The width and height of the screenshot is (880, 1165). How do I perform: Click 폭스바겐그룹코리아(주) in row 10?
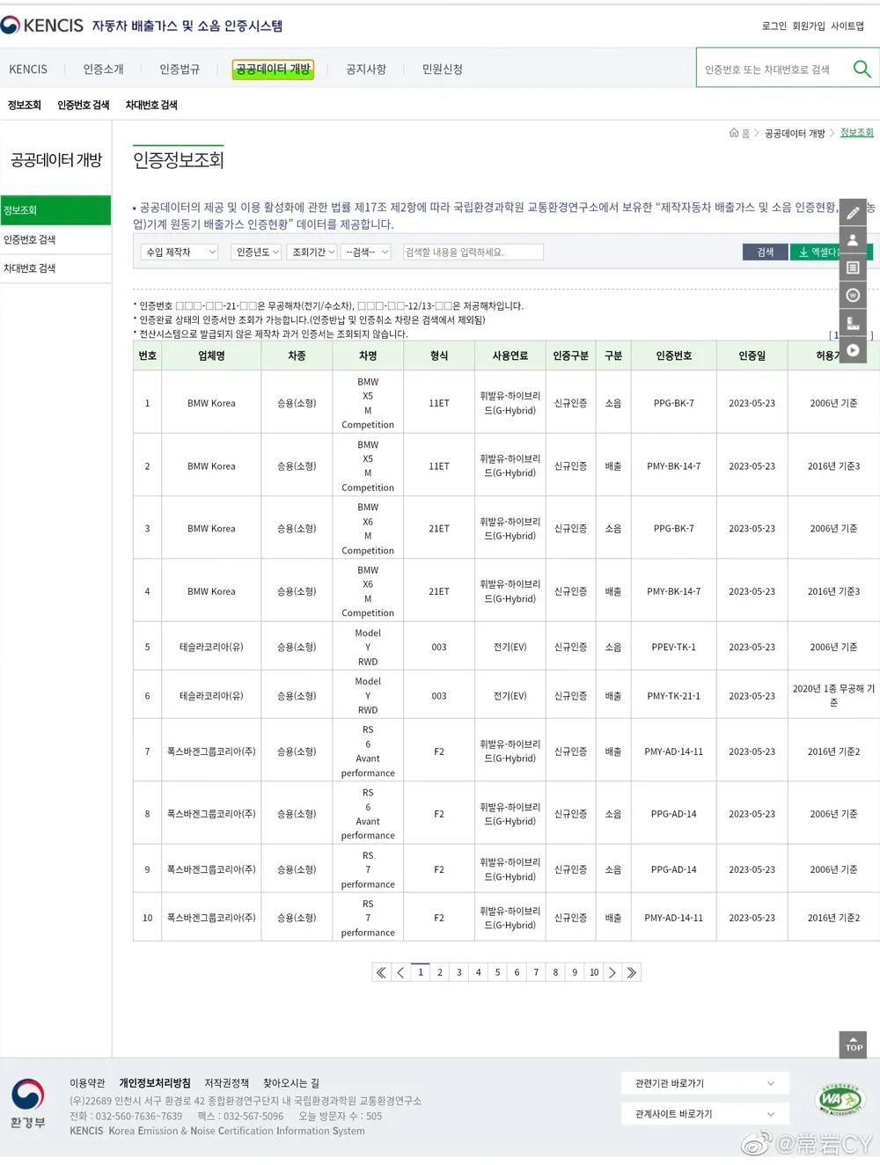[211, 918]
